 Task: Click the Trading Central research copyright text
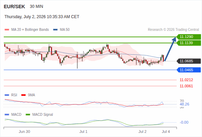coord(173,30)
